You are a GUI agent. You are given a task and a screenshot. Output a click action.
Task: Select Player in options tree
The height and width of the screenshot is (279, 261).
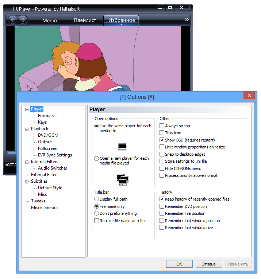[37, 109]
